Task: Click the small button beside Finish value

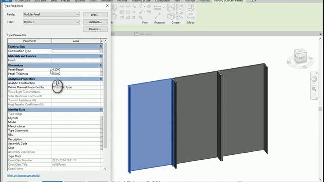Action: [101, 60]
